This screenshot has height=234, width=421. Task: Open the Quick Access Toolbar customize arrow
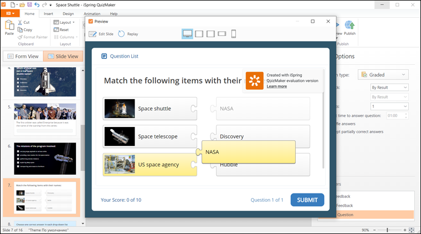50,5
